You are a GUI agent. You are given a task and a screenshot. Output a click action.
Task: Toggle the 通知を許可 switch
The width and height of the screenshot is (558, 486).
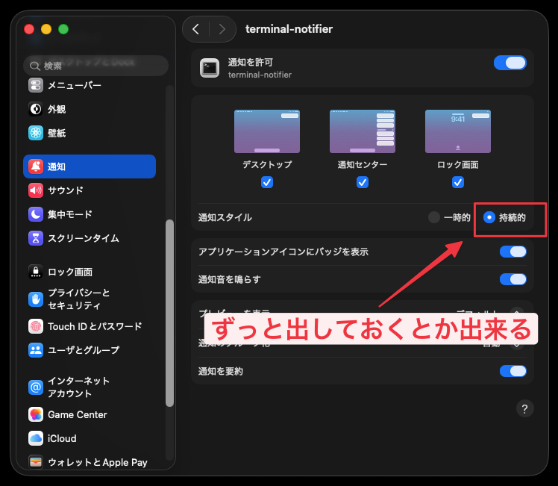(510, 63)
